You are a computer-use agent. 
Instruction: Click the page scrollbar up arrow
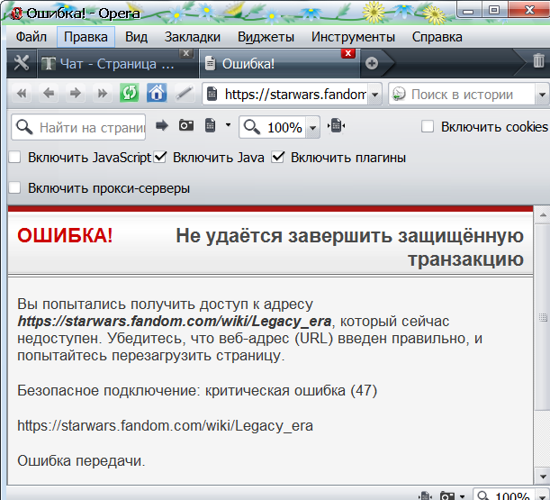tap(543, 215)
